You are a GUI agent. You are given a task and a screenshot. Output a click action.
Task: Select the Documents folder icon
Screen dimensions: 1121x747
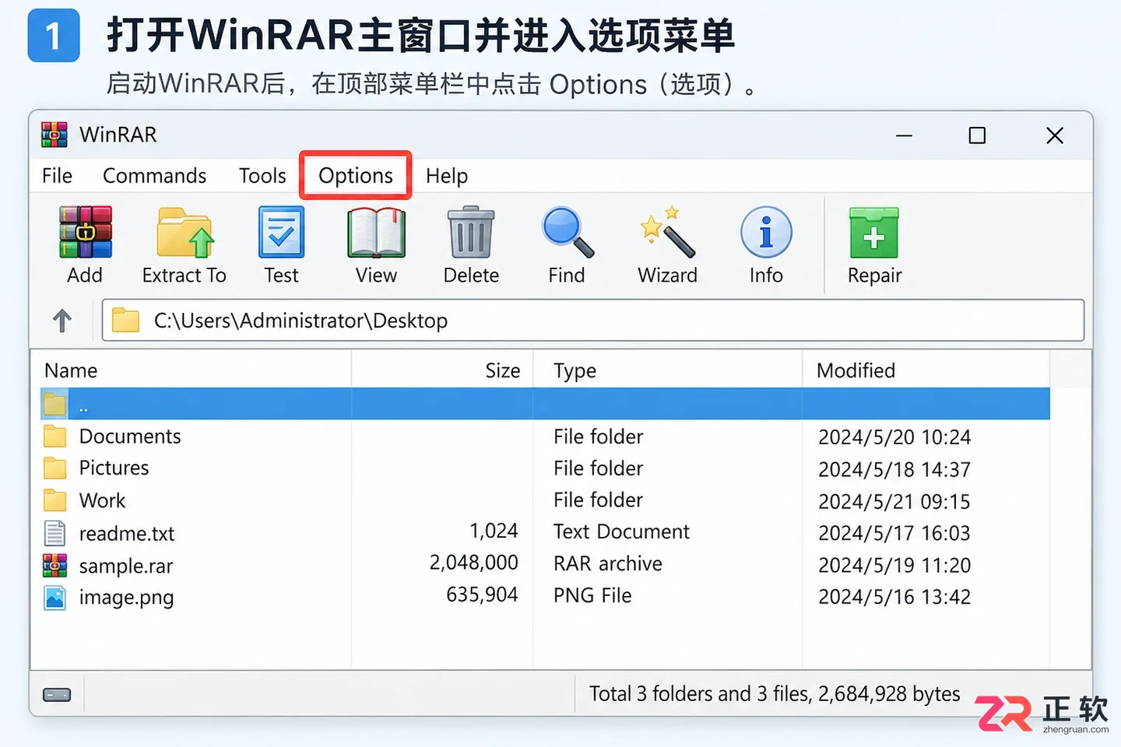point(54,436)
